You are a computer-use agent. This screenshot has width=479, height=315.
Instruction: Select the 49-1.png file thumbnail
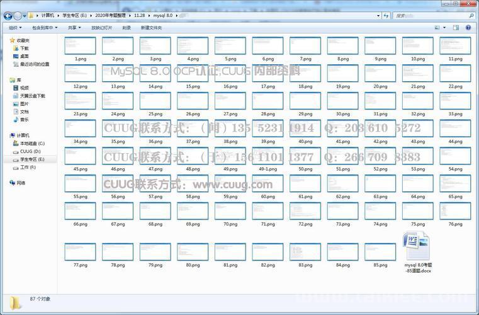[268, 156]
